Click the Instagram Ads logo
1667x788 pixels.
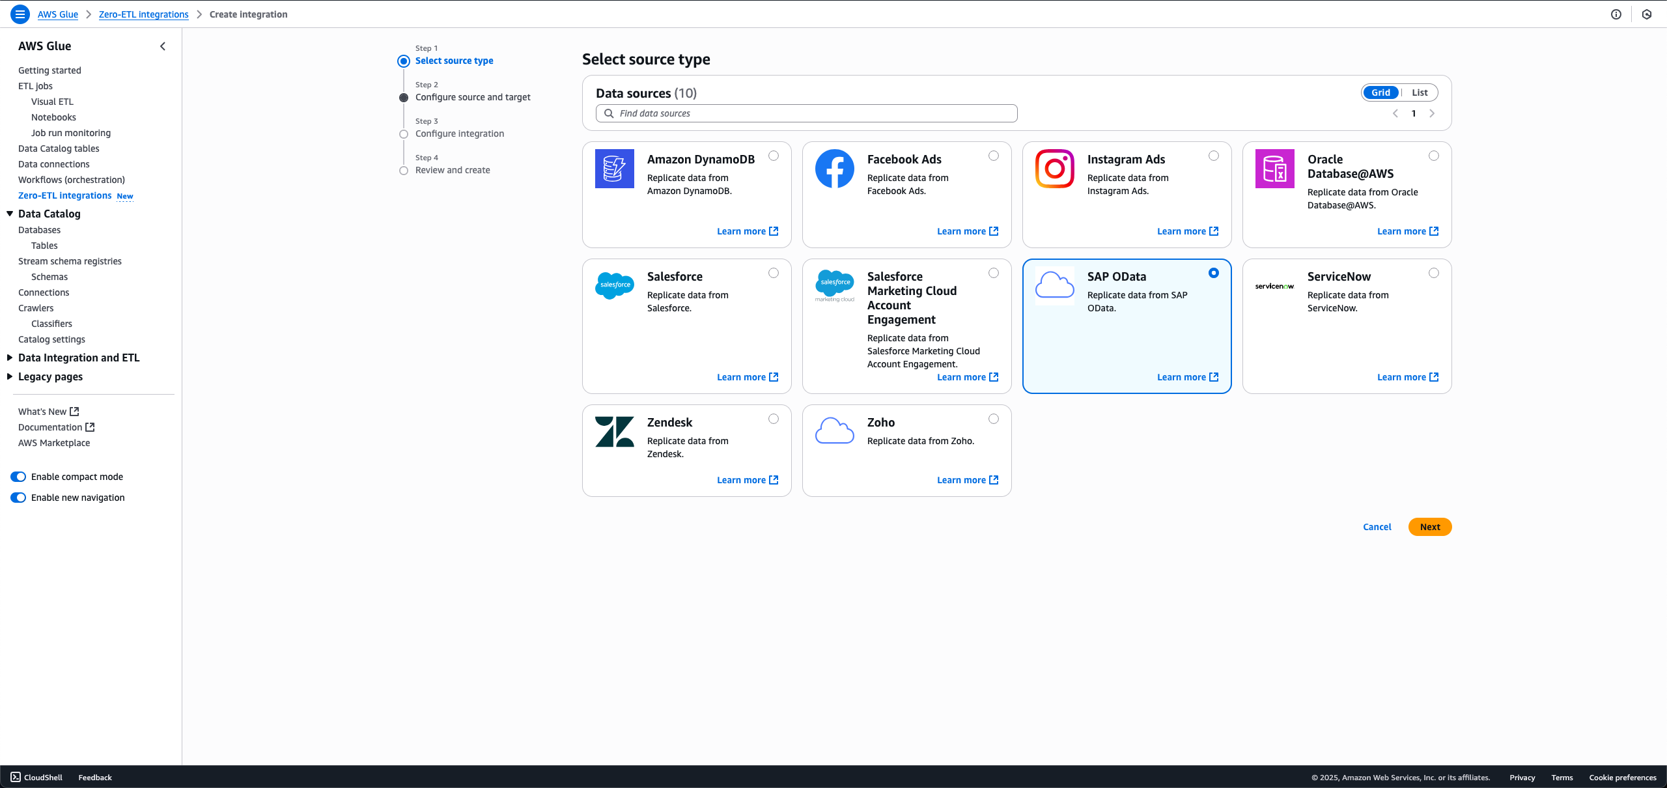click(1054, 169)
